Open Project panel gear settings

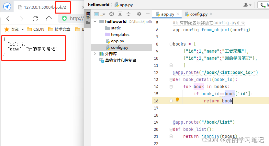pos(139,14)
